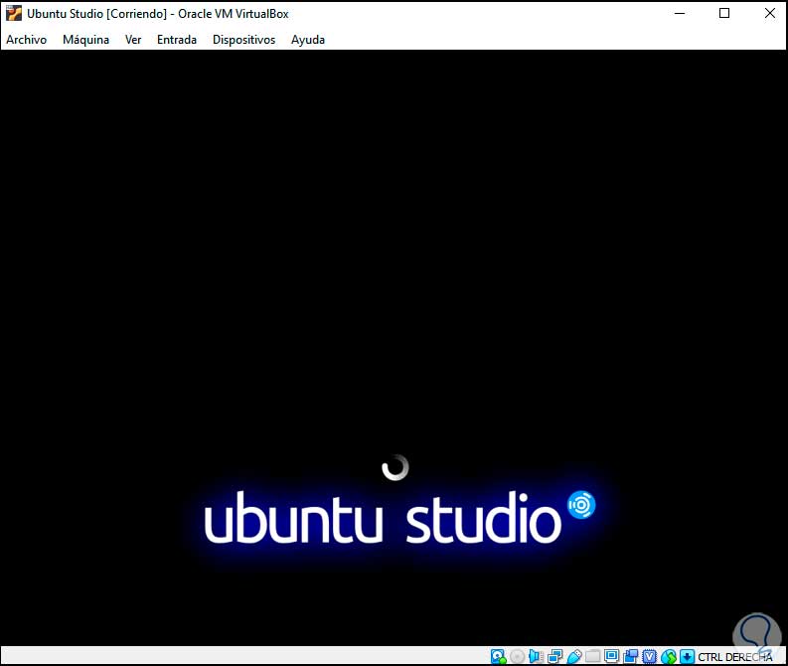The height and width of the screenshot is (666, 788).
Task: Click the CTRL DERECHA host key label
Action: tap(734, 657)
